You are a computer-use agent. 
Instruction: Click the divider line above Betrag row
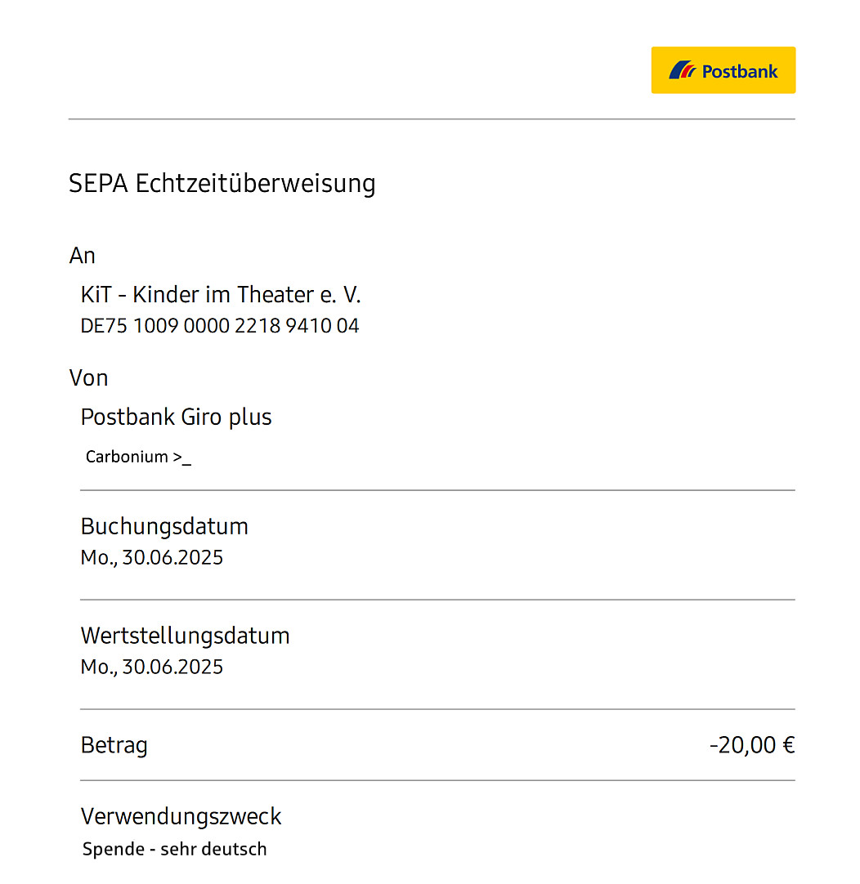(x=437, y=709)
